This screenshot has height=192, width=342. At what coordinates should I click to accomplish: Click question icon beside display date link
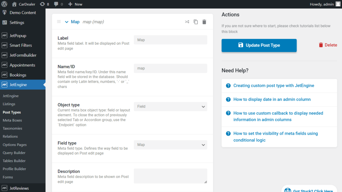228,99
